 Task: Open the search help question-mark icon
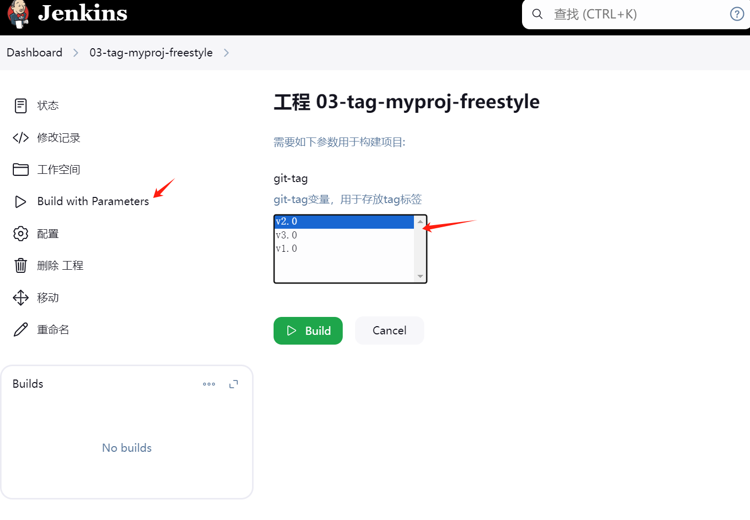coord(737,14)
